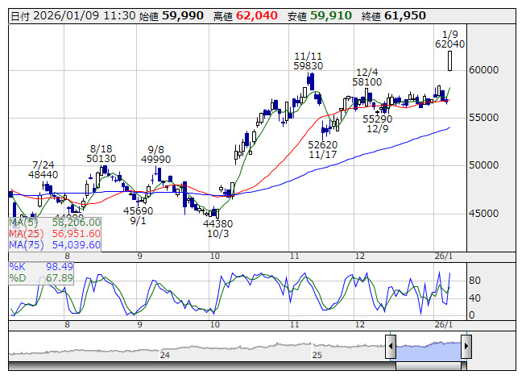Screen dimensions: 526x379
Task: Click the MA(25) legend label
Action: [x=29, y=234]
